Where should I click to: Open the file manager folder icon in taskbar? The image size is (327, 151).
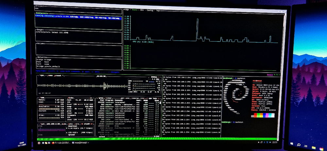pos(46,143)
